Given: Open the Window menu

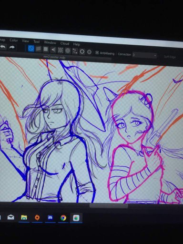Looking at the screenshot, I should [x=50, y=42].
